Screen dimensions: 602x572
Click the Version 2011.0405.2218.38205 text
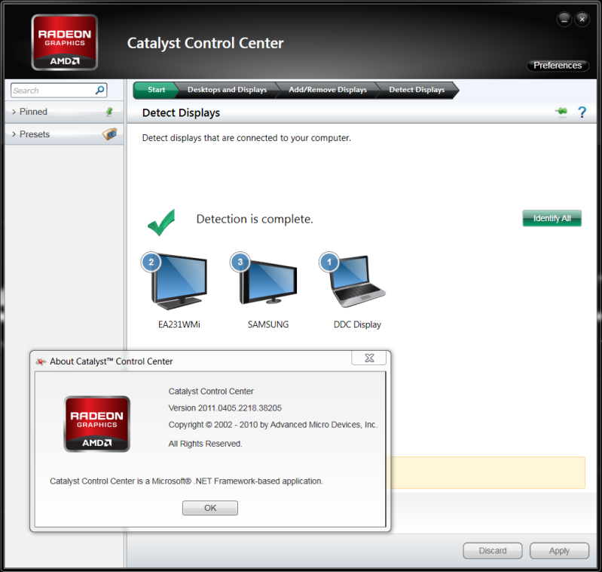click(225, 407)
